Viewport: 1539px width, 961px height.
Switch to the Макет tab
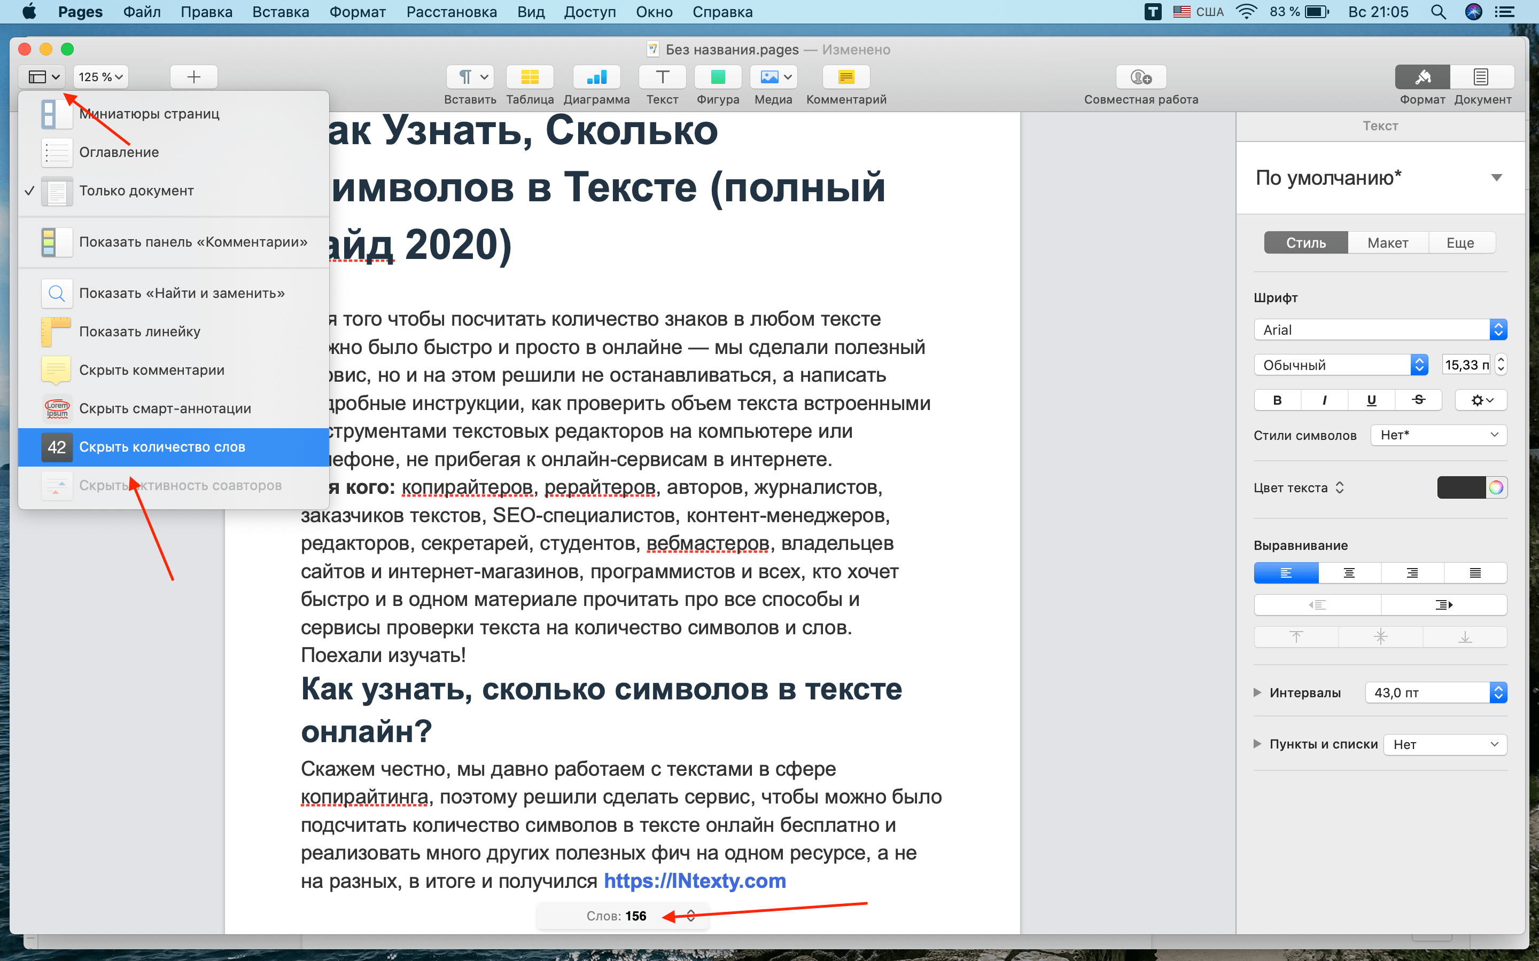point(1388,243)
